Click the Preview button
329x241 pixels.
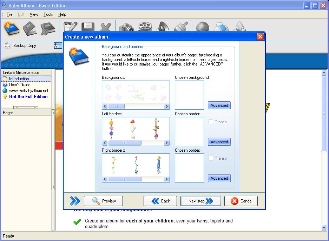103,201
